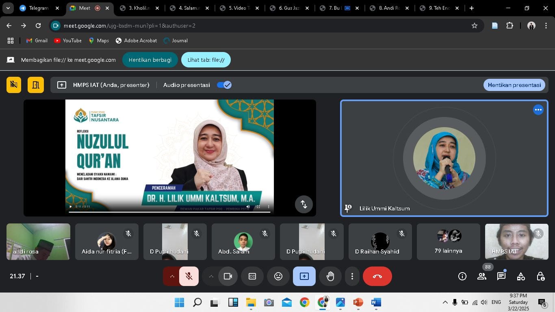Click the raise hand icon
The height and width of the screenshot is (312, 555).
330,276
